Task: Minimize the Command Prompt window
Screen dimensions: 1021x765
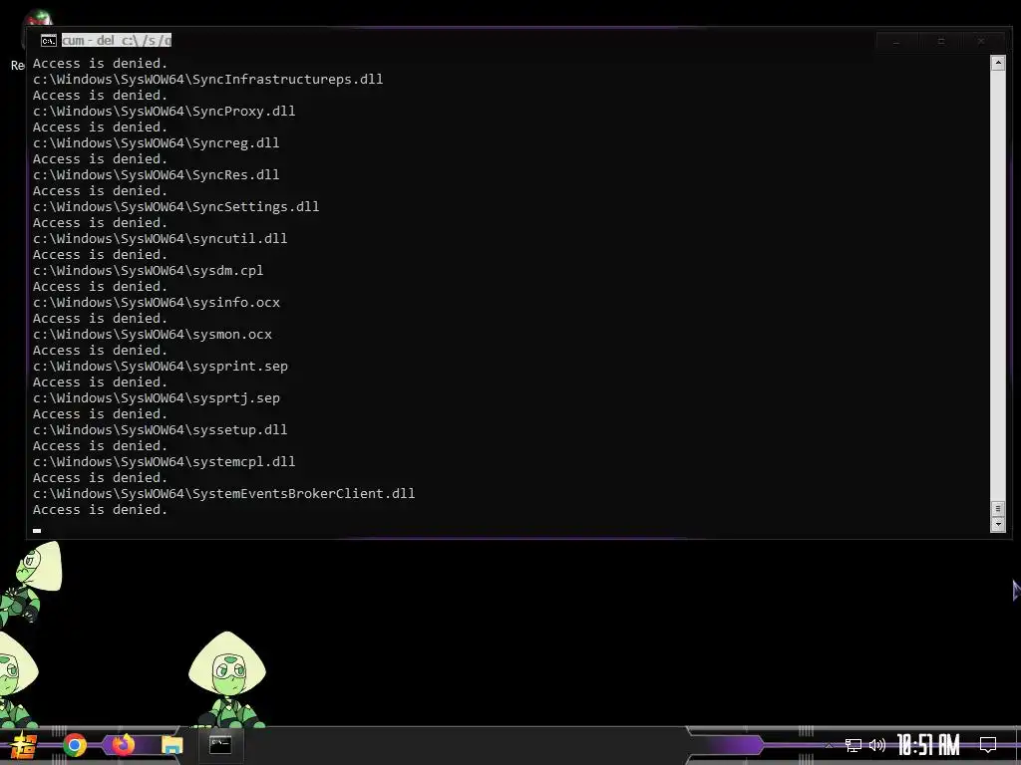Action: [897, 41]
